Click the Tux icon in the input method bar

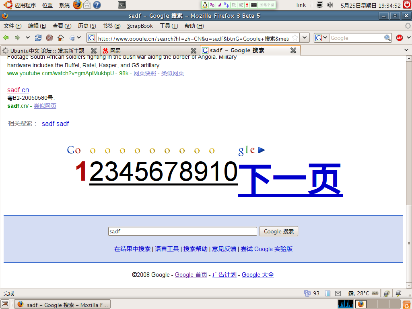[205, 5]
